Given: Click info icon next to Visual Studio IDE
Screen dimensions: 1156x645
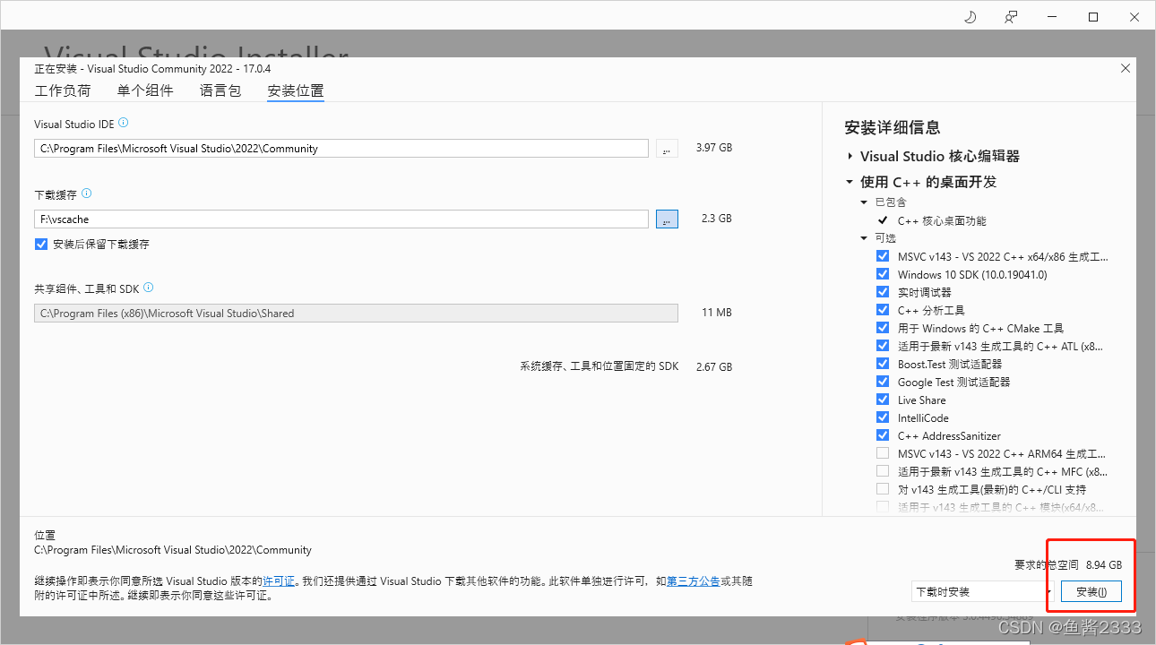Looking at the screenshot, I should point(124,123).
